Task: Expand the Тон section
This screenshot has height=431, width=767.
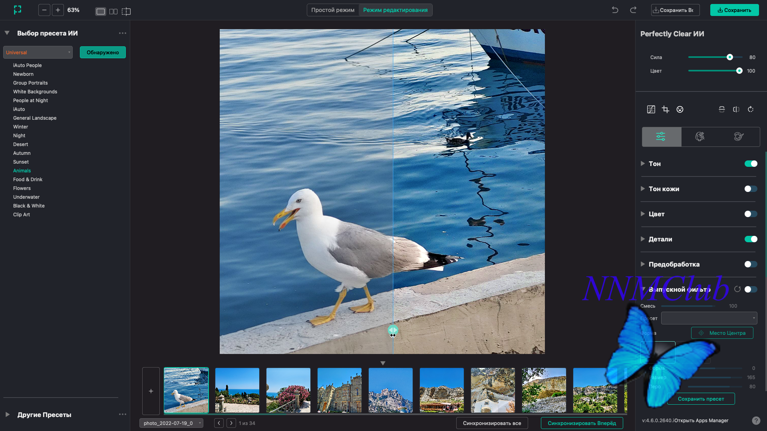Action: pyautogui.click(x=643, y=164)
